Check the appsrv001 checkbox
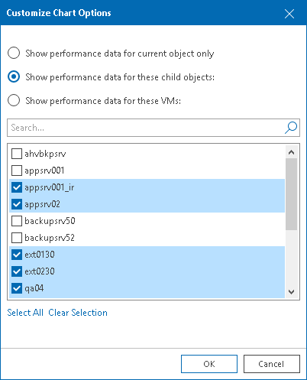307x380 pixels. click(x=17, y=171)
